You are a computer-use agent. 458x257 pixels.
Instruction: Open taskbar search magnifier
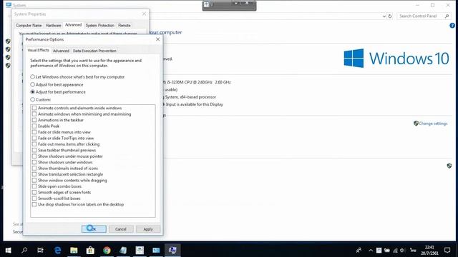pyautogui.click(x=24, y=250)
